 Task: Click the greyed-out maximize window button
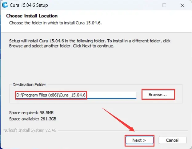[164, 5]
